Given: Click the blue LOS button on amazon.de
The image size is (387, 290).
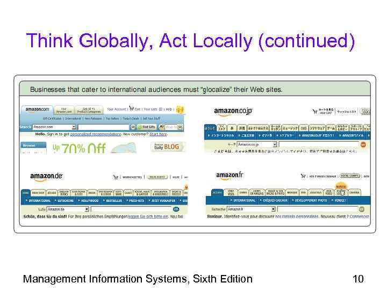Looking at the screenshot, I should point(176,209).
